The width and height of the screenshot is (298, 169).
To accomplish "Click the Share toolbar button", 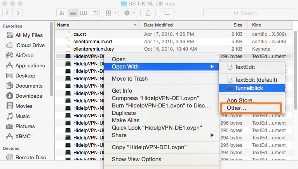I will point(148,13).
